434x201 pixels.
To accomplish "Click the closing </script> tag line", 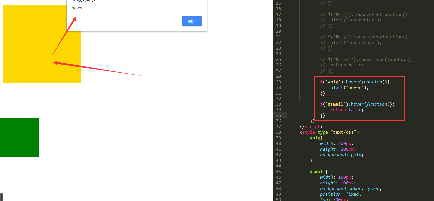I will 311,127.
